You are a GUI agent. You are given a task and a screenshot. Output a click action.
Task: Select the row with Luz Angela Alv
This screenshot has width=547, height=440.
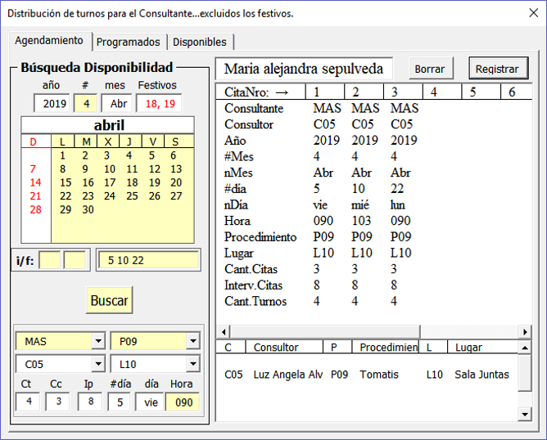(367, 375)
